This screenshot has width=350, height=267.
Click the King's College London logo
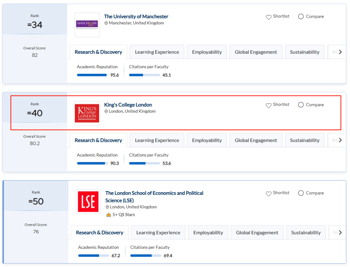(x=87, y=113)
